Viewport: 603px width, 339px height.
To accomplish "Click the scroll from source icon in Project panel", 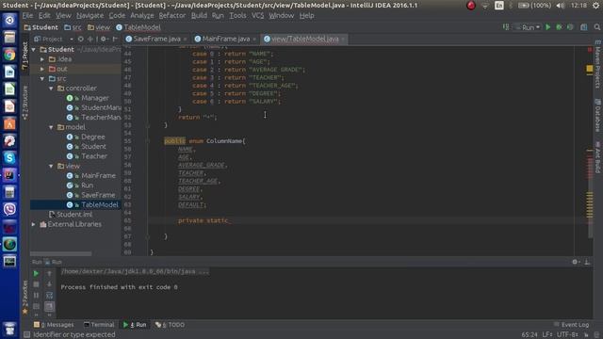I will click(x=80, y=39).
